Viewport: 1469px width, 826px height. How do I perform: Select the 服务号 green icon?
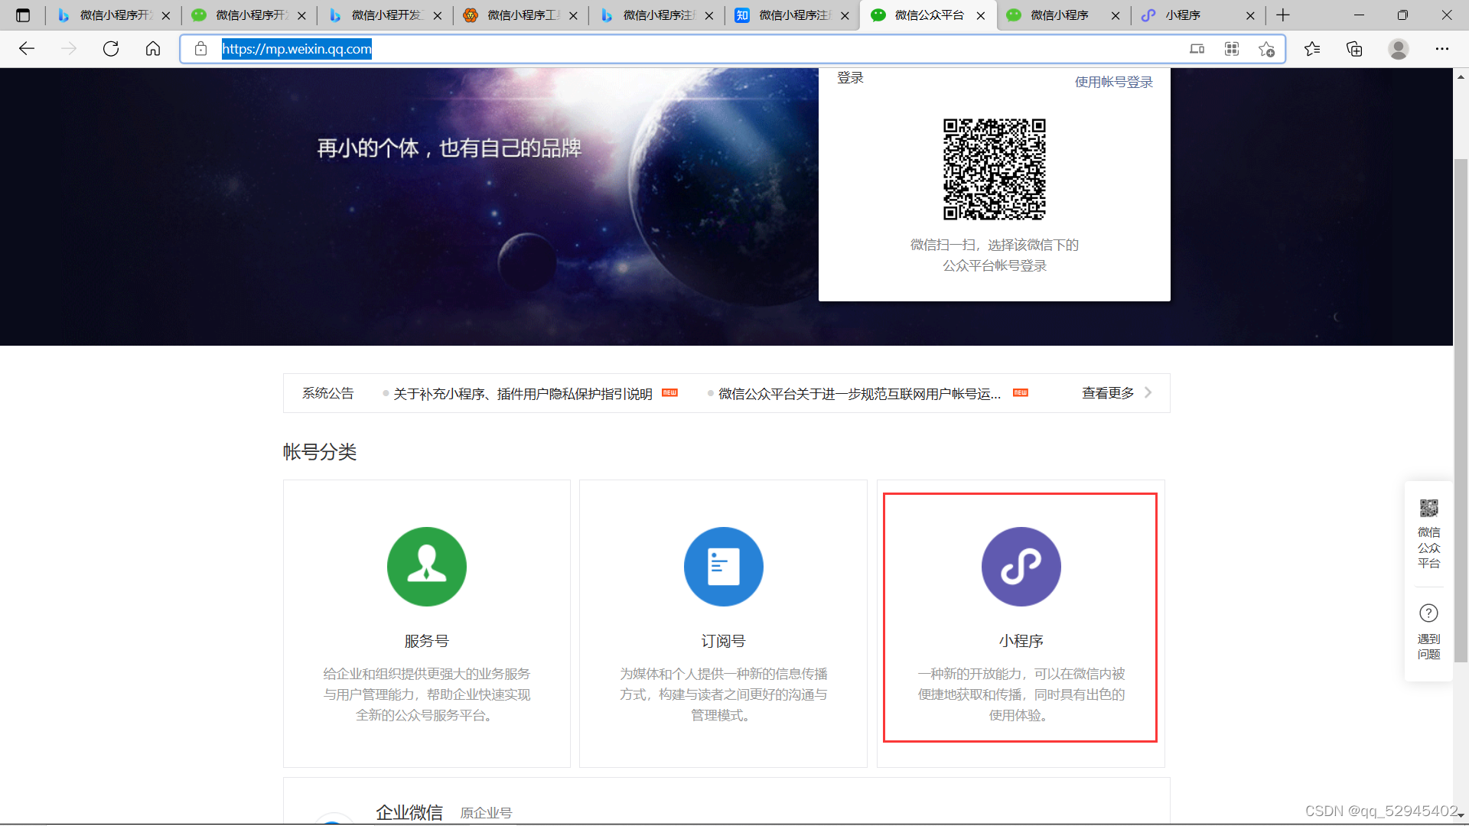427,567
